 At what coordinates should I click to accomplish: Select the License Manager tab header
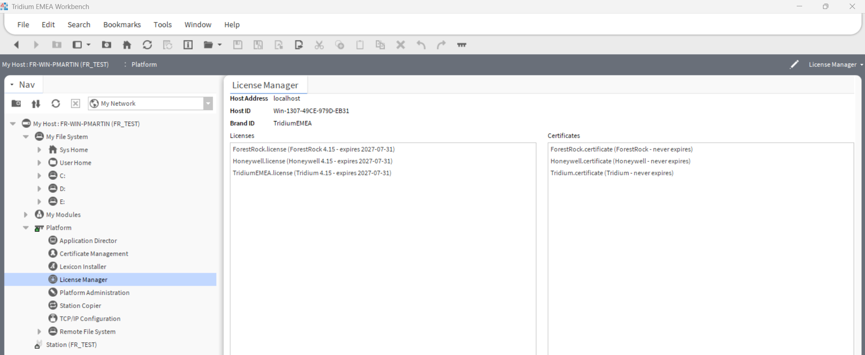click(x=265, y=85)
